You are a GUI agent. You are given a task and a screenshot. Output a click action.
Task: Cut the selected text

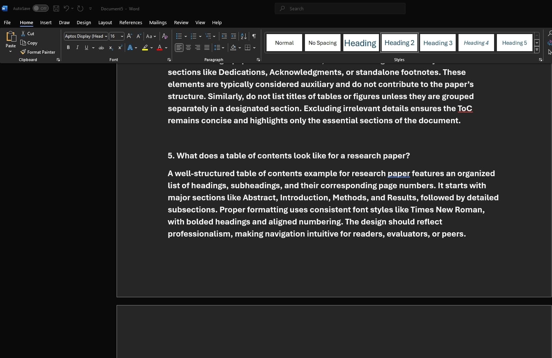27,33
